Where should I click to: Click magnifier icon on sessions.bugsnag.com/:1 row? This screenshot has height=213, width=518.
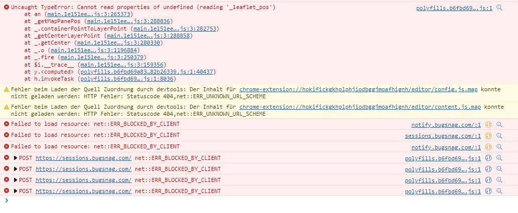point(499,136)
